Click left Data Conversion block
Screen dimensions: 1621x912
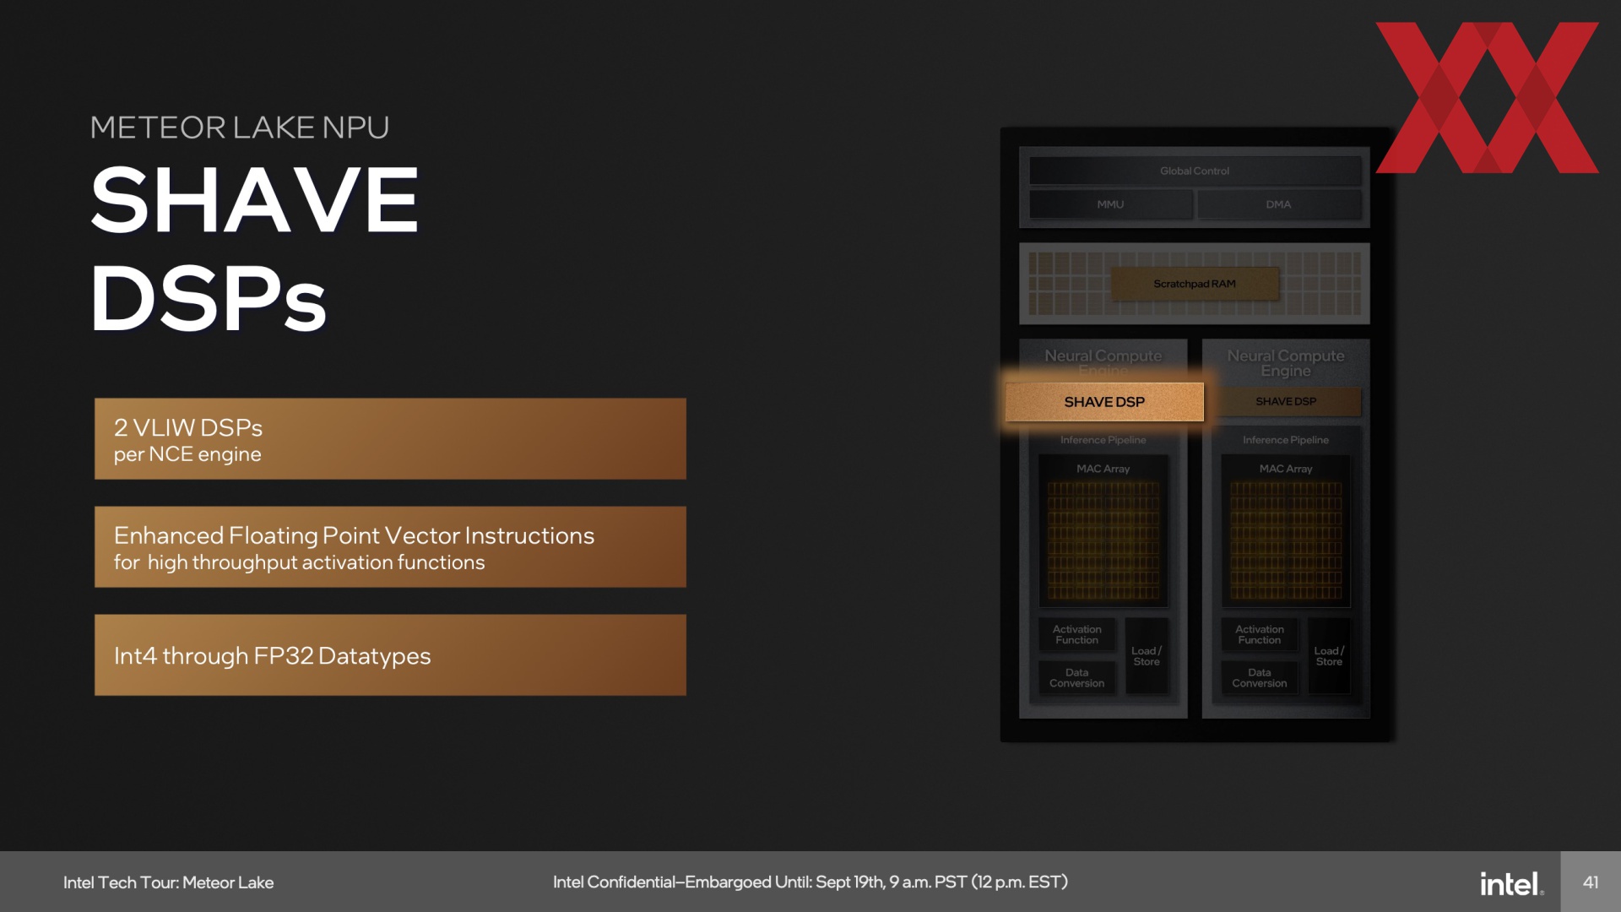(1077, 678)
